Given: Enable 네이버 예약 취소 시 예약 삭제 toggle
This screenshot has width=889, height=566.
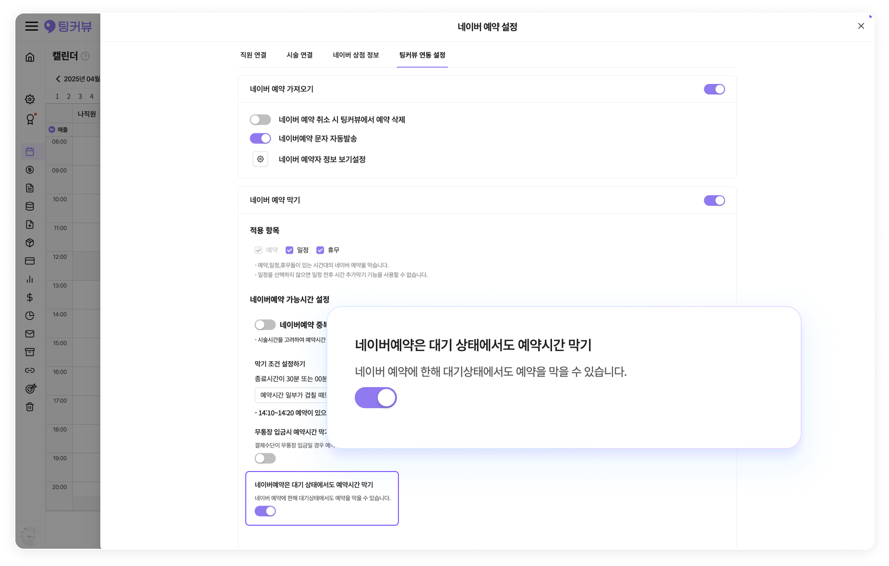Looking at the screenshot, I should coord(260,119).
